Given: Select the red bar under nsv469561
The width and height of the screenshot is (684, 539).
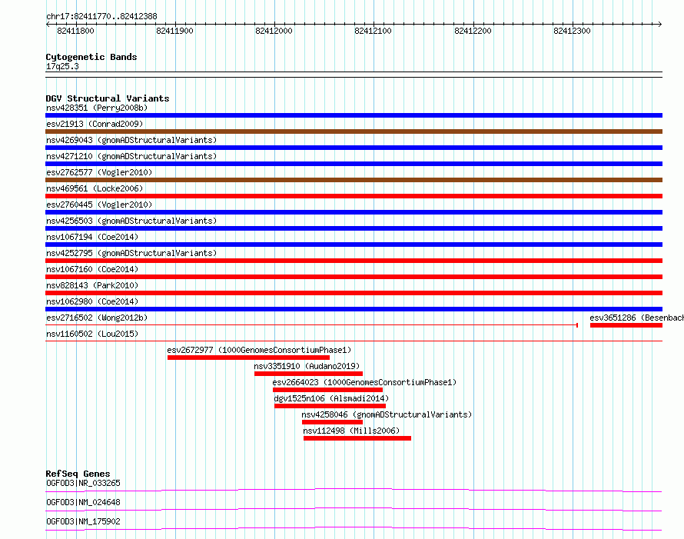Looking at the screenshot, I should pyautogui.click(x=354, y=196).
